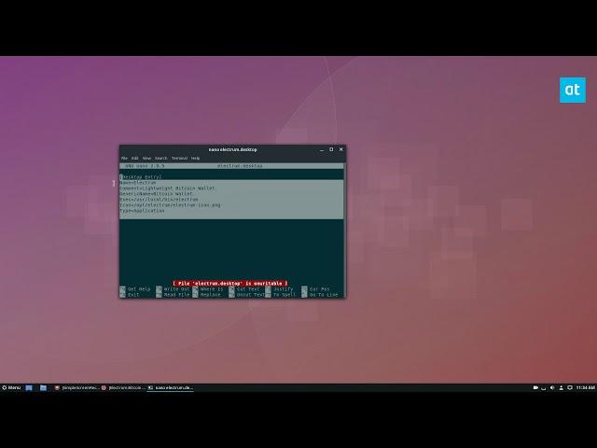Viewport: 597px width, 448px height.
Task: Click the volume icon in system tray
Action: click(552, 388)
